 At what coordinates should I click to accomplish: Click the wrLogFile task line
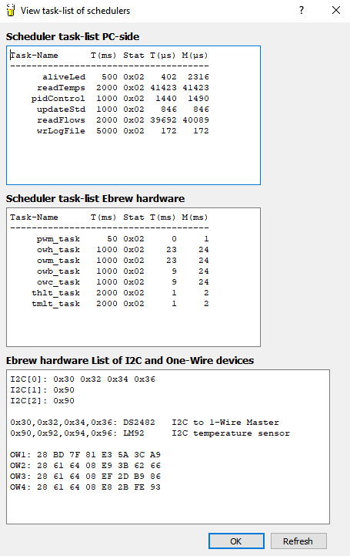point(109,131)
